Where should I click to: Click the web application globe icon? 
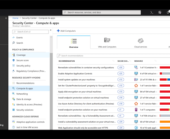click(136, 128)
